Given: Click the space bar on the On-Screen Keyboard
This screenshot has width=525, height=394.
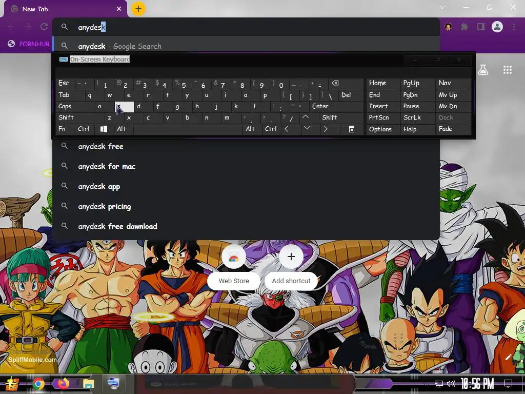Looking at the screenshot, I should pos(188,129).
